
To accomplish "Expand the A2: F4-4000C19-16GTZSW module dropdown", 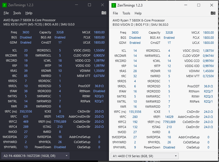I will coord(35,156).
